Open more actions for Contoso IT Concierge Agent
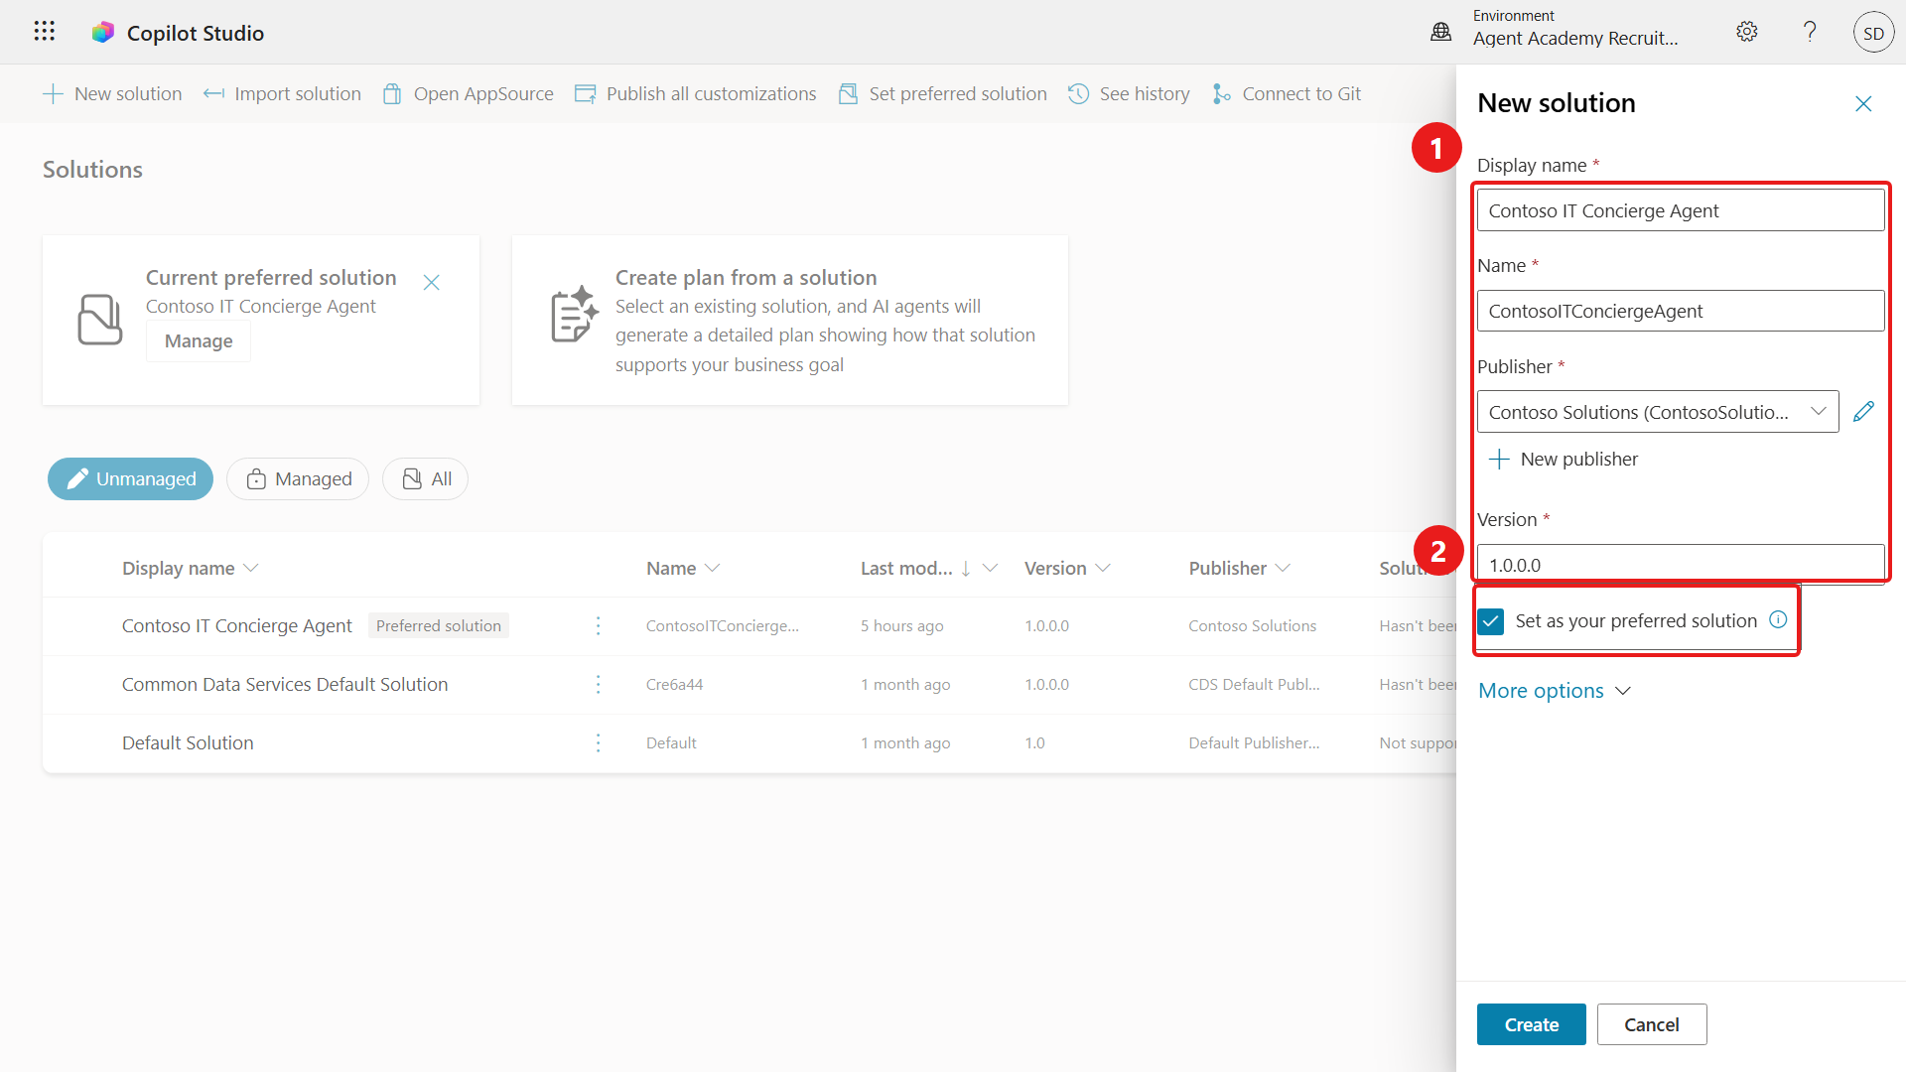The height and width of the screenshot is (1072, 1906). tap(598, 625)
